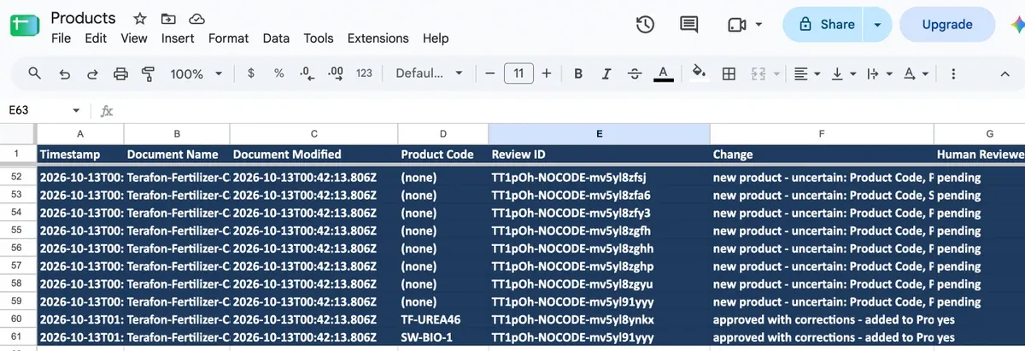Open the Google Sheets home icon
The height and width of the screenshot is (351, 1025).
click(25, 25)
